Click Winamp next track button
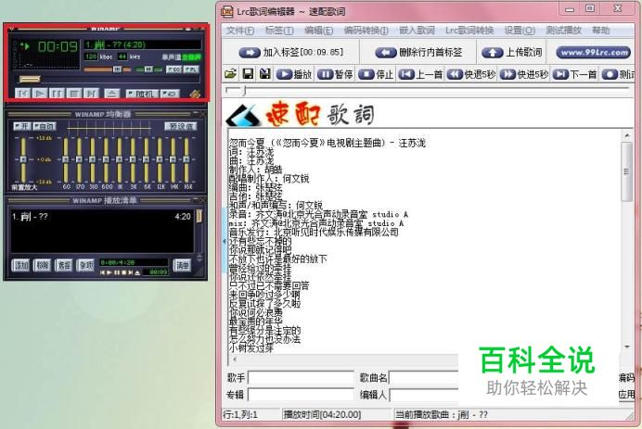 tap(91, 94)
